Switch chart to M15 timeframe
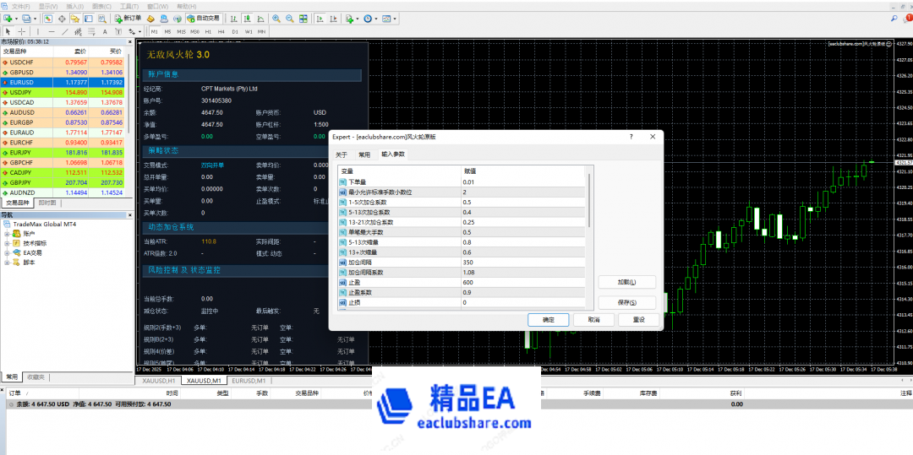This screenshot has width=913, height=455. tap(181, 31)
